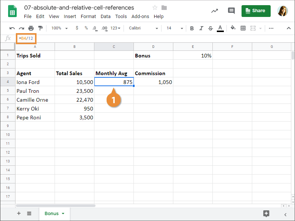The width and height of the screenshot is (295, 221).
Task: Click the Redo icon
Action: [21, 28]
